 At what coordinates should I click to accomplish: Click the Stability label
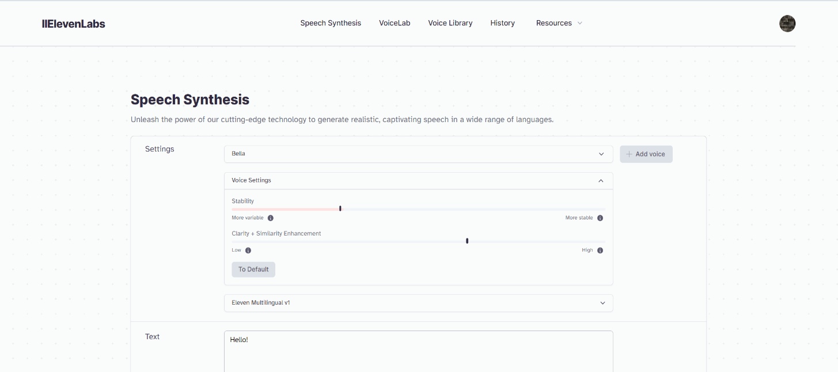click(243, 201)
